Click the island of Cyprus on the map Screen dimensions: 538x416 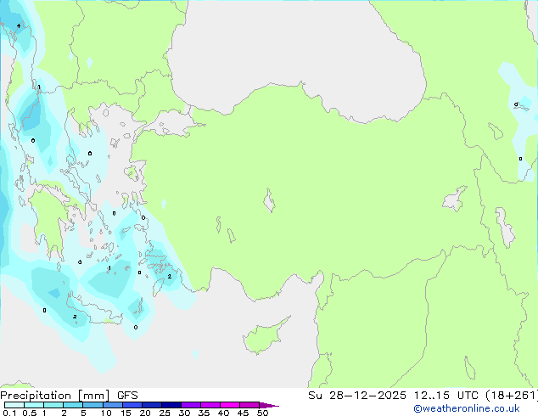[264, 336]
